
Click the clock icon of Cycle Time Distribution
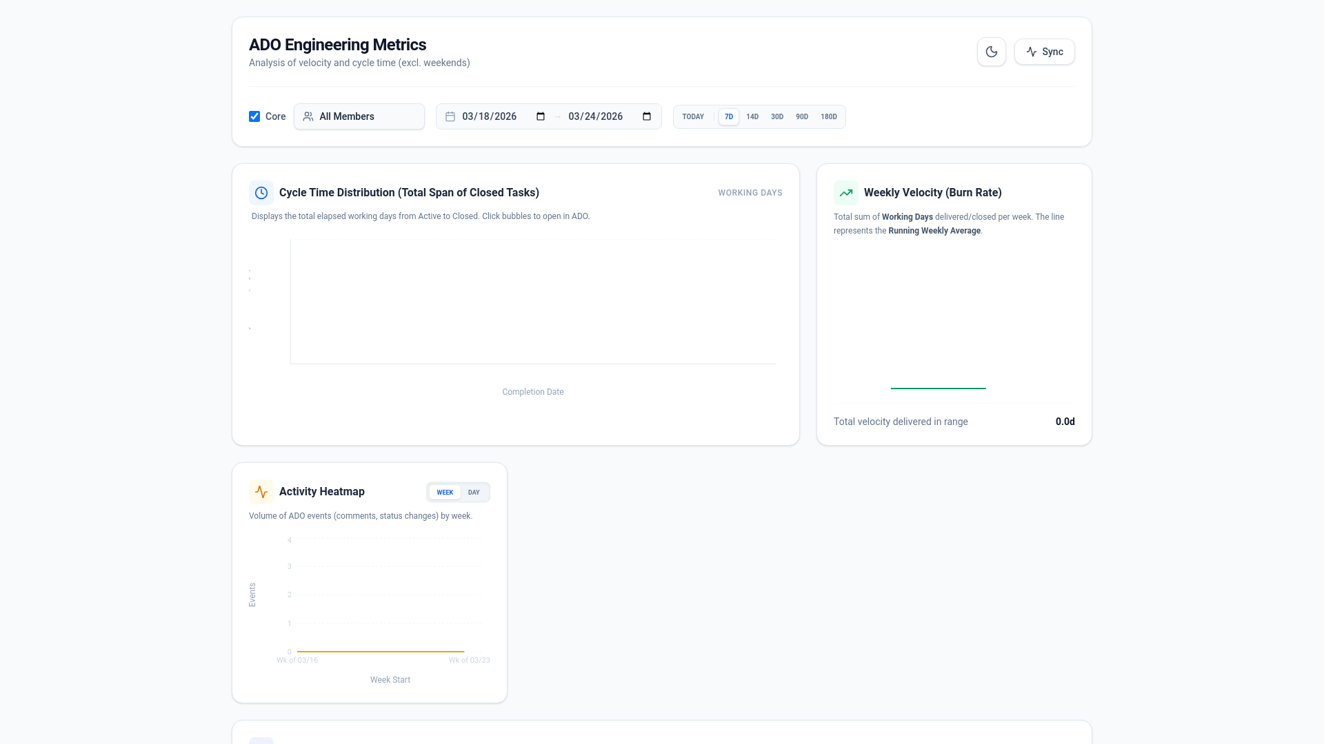pyautogui.click(x=261, y=193)
